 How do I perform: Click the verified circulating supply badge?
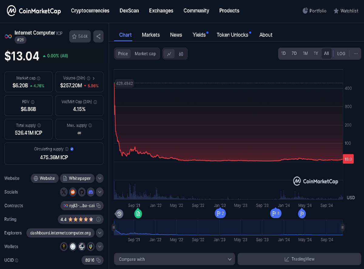coord(72,149)
